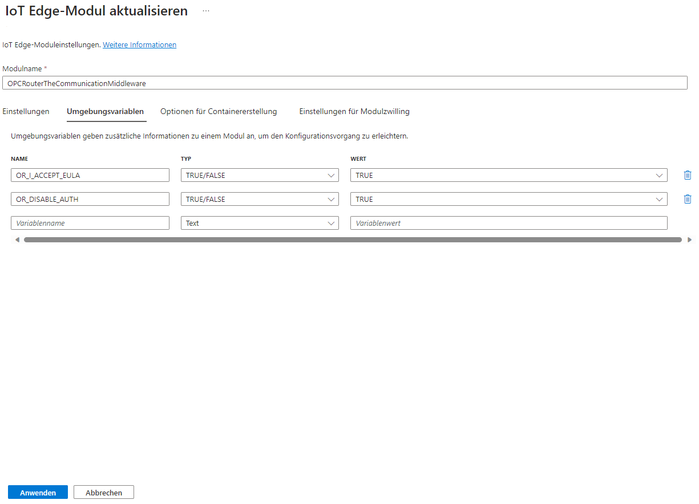Image resolution: width=699 pixels, height=504 pixels.
Task: Click the scrollbar left arrow
Action: pos(17,240)
